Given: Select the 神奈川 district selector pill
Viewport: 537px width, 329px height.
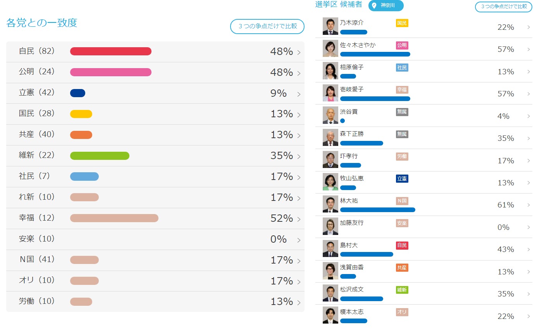Looking at the screenshot, I should (386, 5).
